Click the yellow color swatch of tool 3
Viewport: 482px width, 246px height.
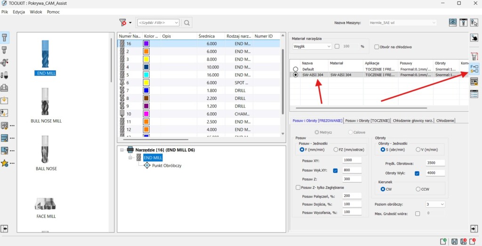click(x=146, y=59)
